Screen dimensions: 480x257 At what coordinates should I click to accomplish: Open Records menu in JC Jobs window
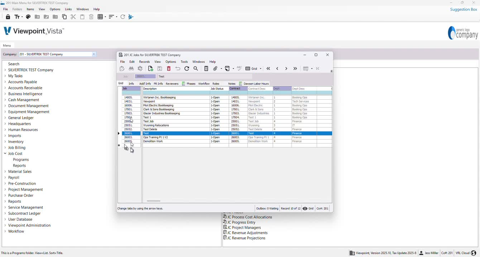144,62
